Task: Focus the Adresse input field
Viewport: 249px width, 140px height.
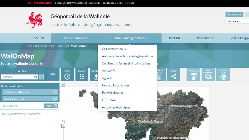Action: coord(17,77)
